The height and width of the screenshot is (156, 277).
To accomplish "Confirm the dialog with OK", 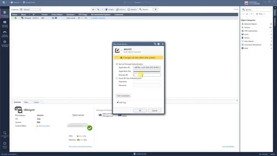I will [140, 110].
